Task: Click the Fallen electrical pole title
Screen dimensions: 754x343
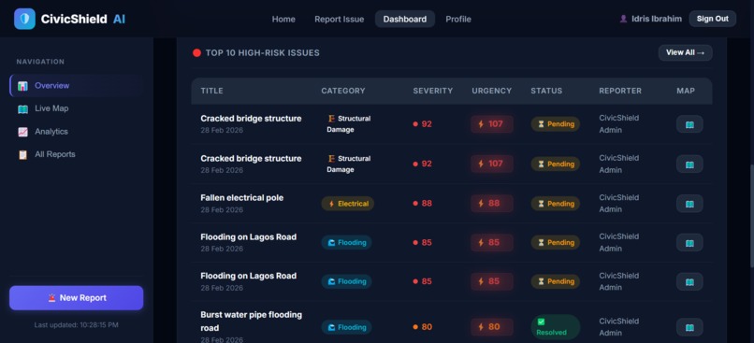Action: pyautogui.click(x=242, y=198)
